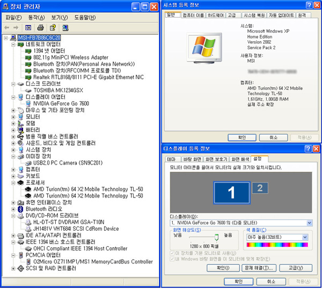Click the 키보드 category icon
The height and width of the screenshot is (289, 322).
point(20,176)
